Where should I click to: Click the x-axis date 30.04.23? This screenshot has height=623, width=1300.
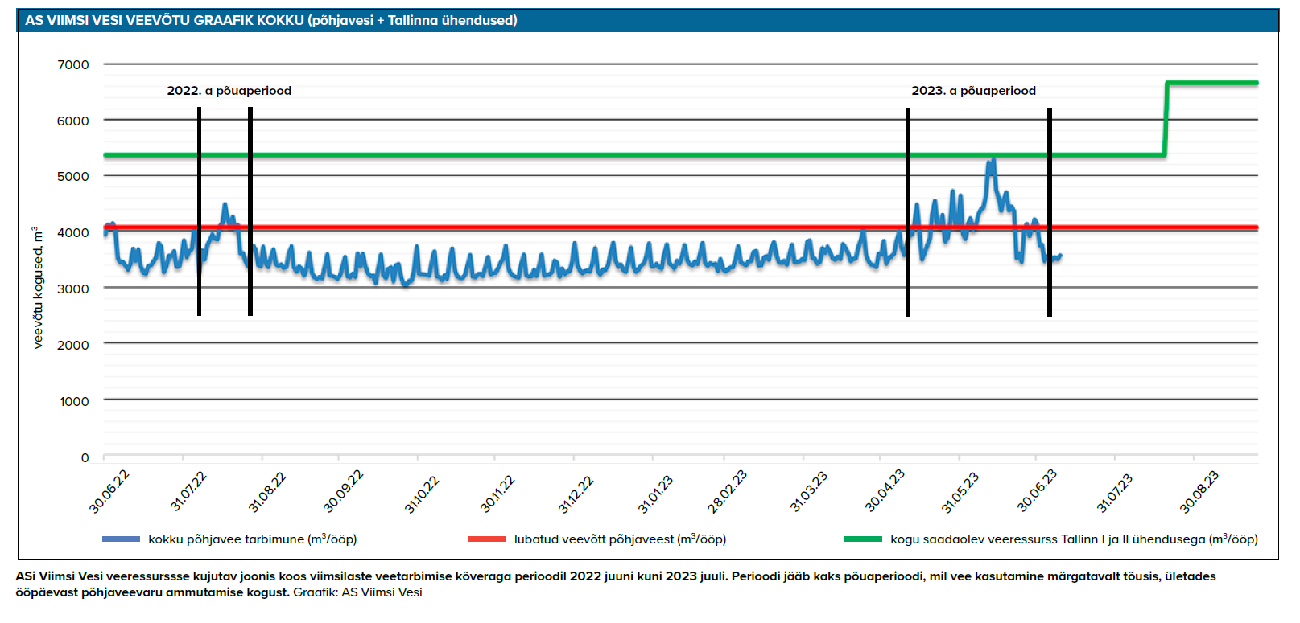[885, 491]
